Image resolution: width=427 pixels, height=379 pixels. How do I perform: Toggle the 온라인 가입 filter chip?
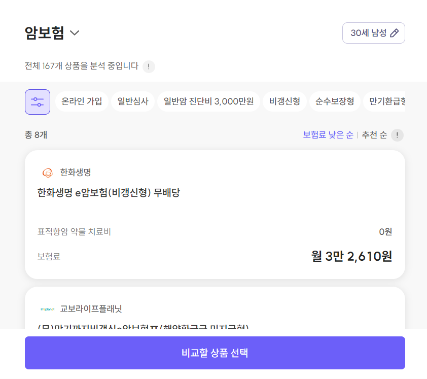pyautogui.click(x=82, y=101)
